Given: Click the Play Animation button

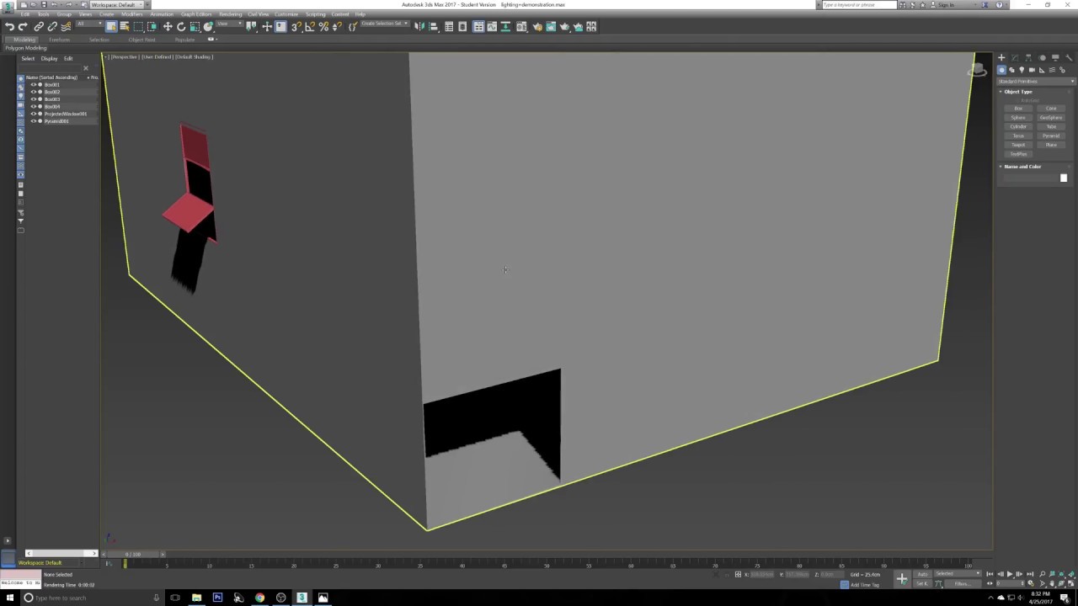Looking at the screenshot, I should pyautogui.click(x=1010, y=574).
